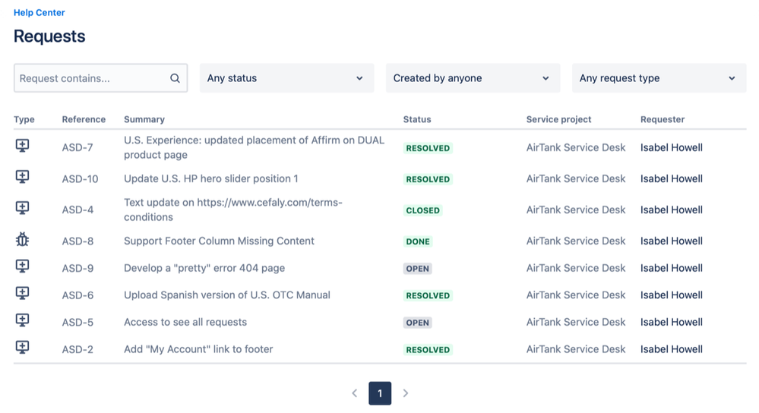Click the request type icon for ASD-4

point(22,207)
